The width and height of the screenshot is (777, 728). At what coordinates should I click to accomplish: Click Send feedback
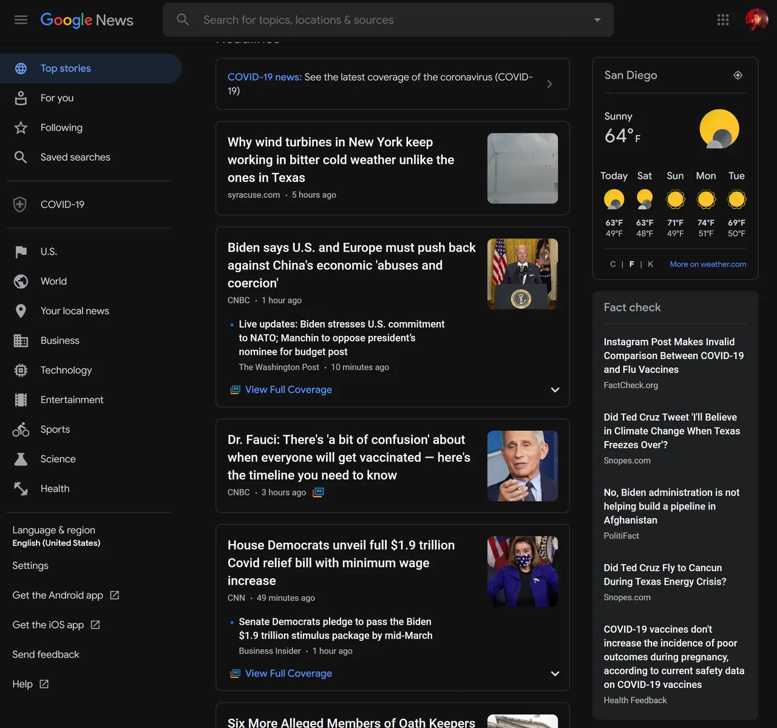pos(46,655)
